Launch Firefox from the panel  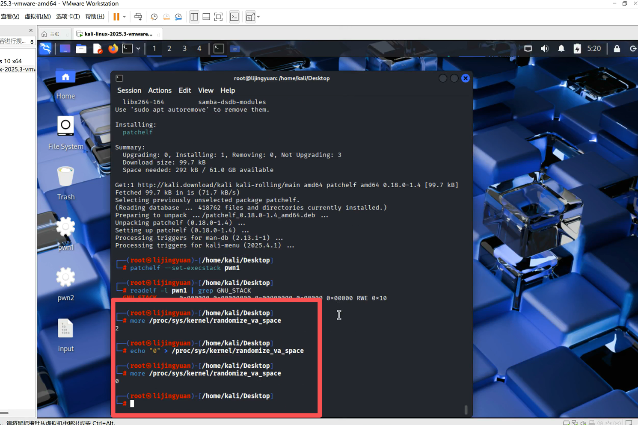(x=113, y=49)
